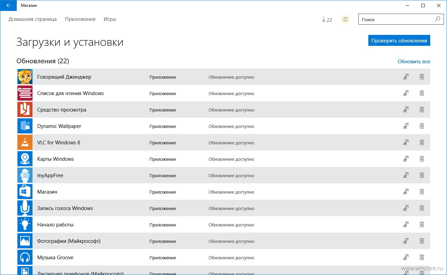Switch to Игры tab
This screenshot has width=447, height=275.
click(x=110, y=19)
